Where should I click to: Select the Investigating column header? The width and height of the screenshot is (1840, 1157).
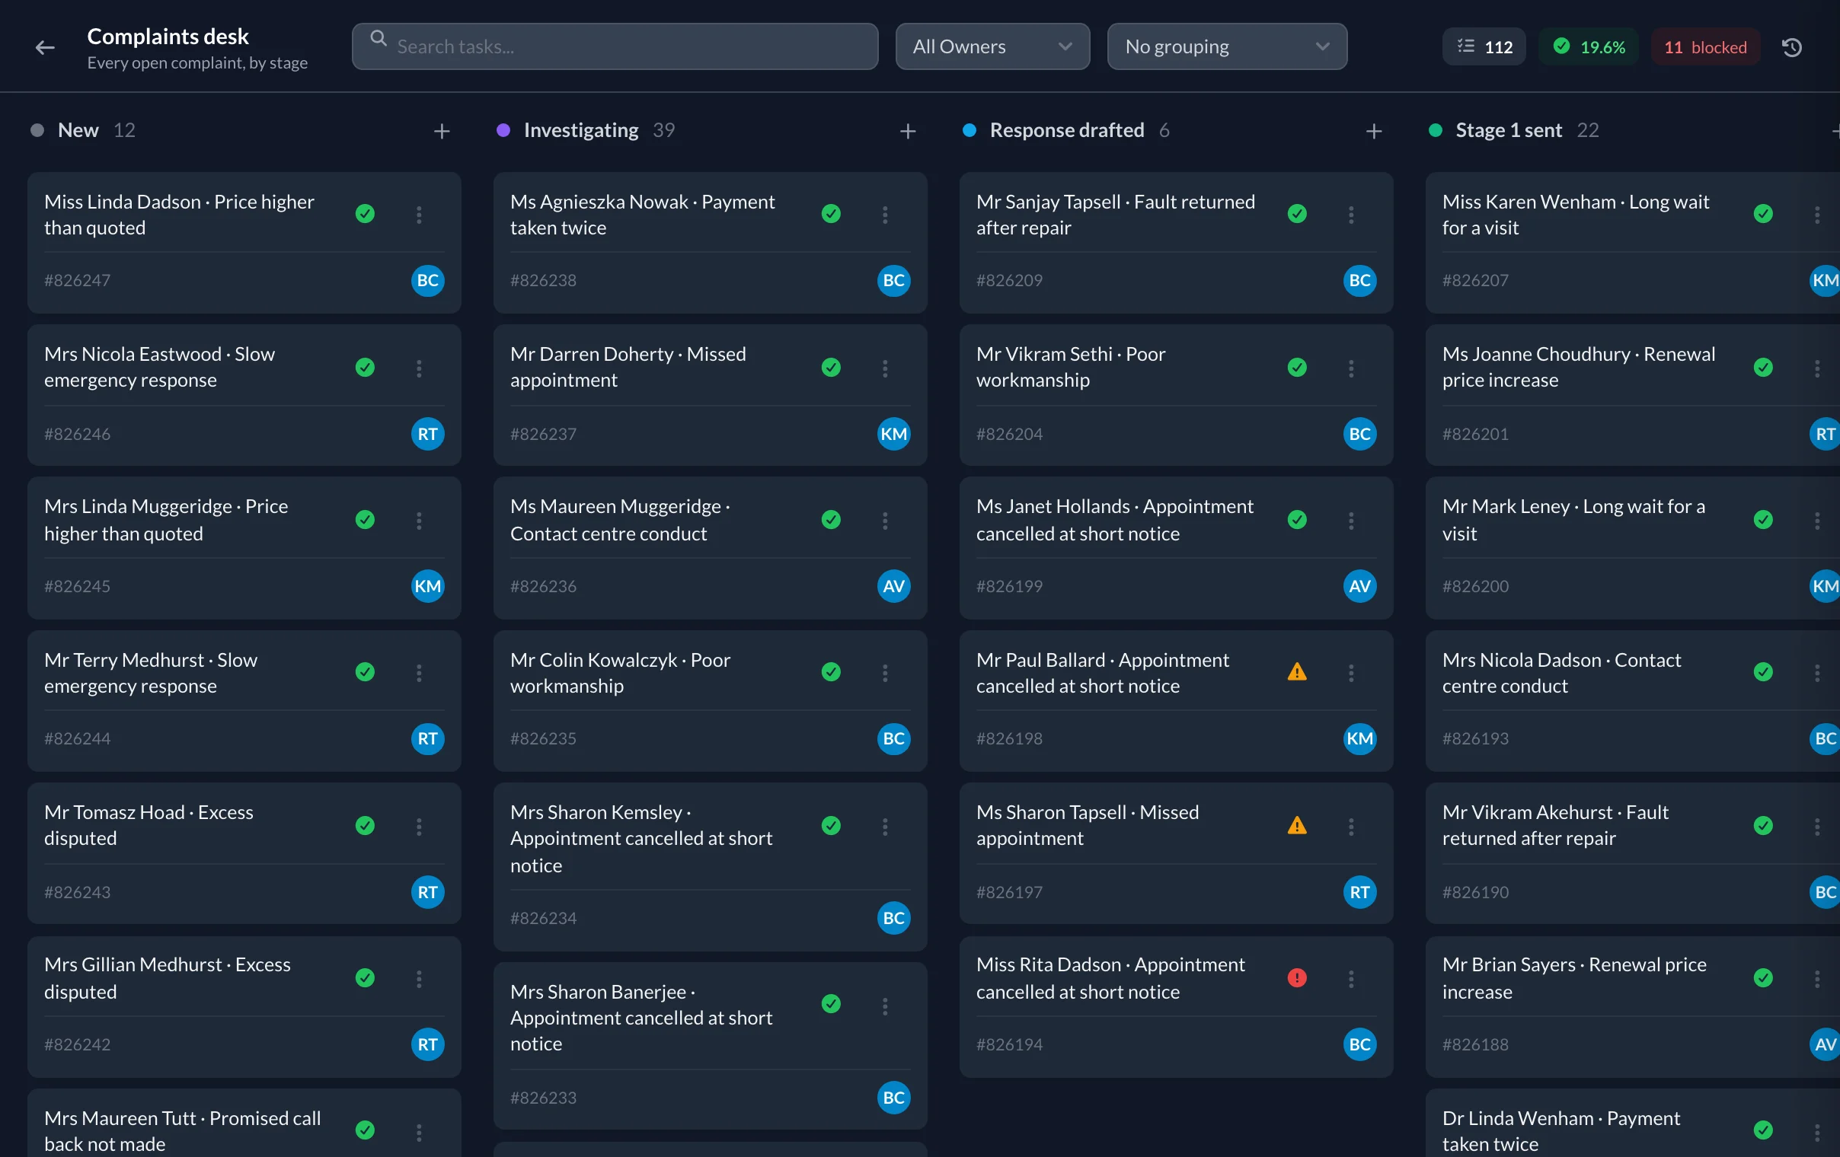(x=581, y=131)
